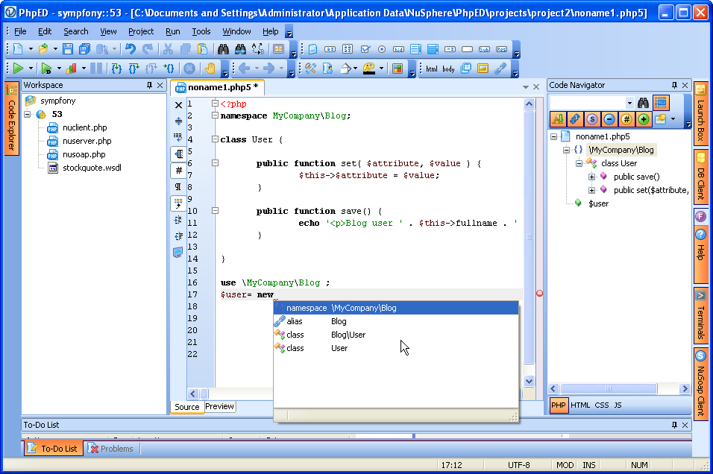Click the editor vertical scrollbar down arrow
Image resolution: width=713 pixels, height=474 pixels.
tap(530, 381)
